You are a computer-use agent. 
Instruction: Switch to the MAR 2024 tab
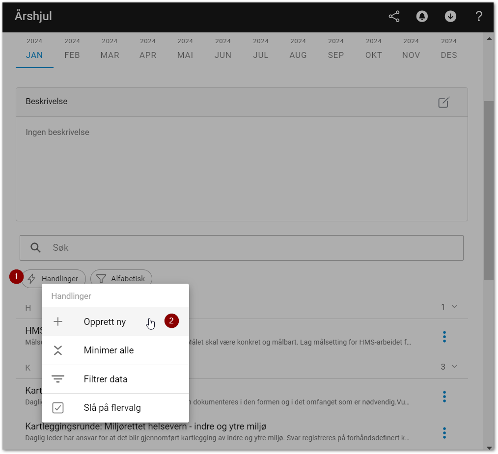(110, 50)
